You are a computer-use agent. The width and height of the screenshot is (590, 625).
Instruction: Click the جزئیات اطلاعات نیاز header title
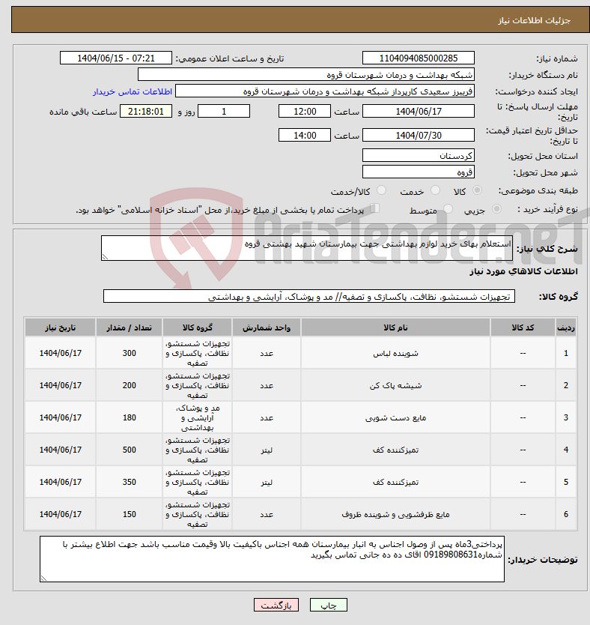[534, 20]
